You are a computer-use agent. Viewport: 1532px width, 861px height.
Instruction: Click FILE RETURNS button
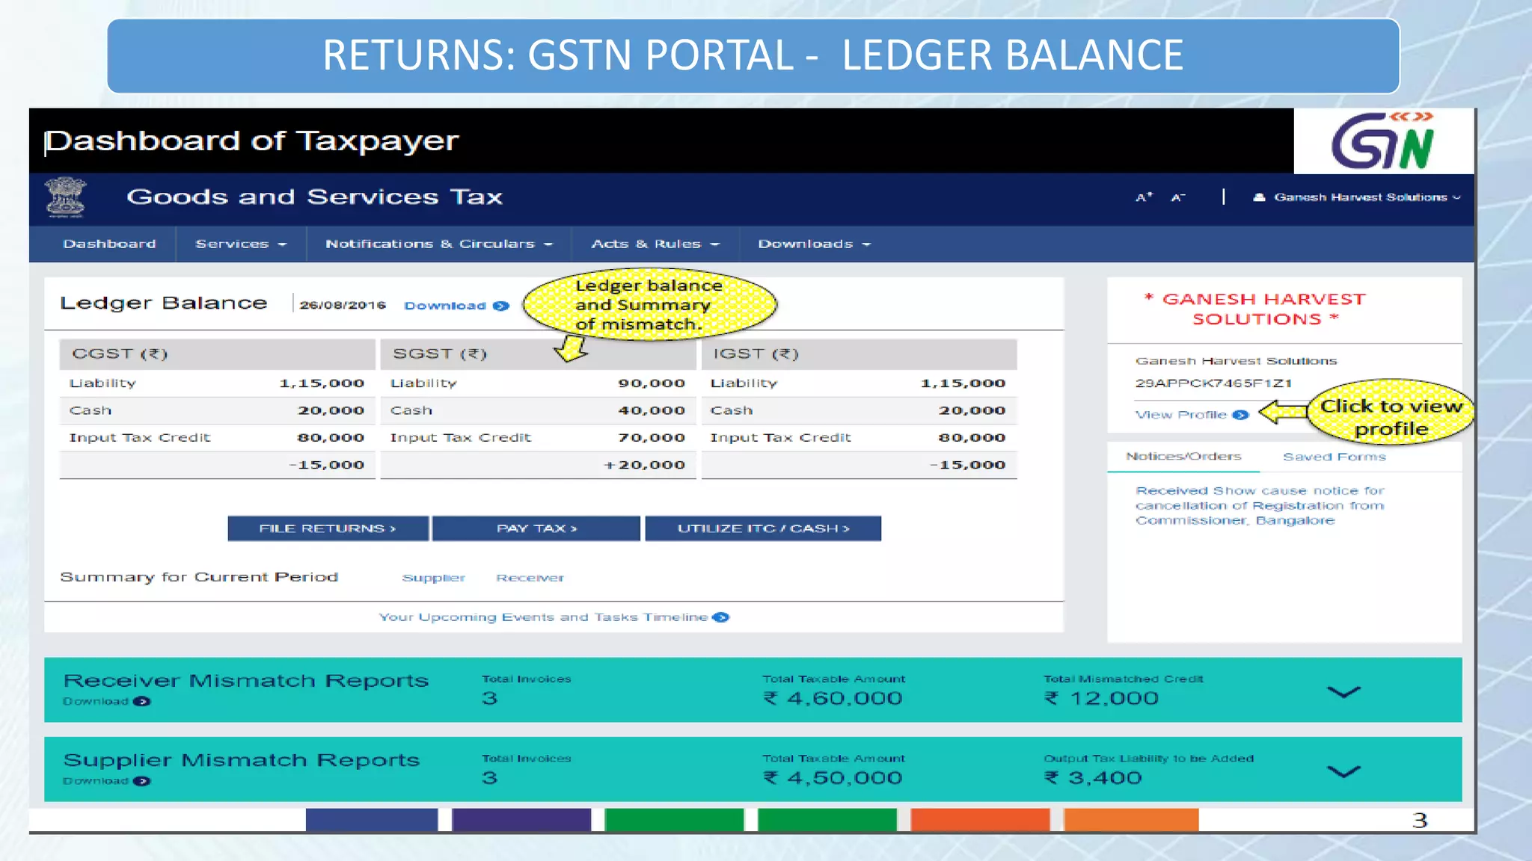point(328,528)
